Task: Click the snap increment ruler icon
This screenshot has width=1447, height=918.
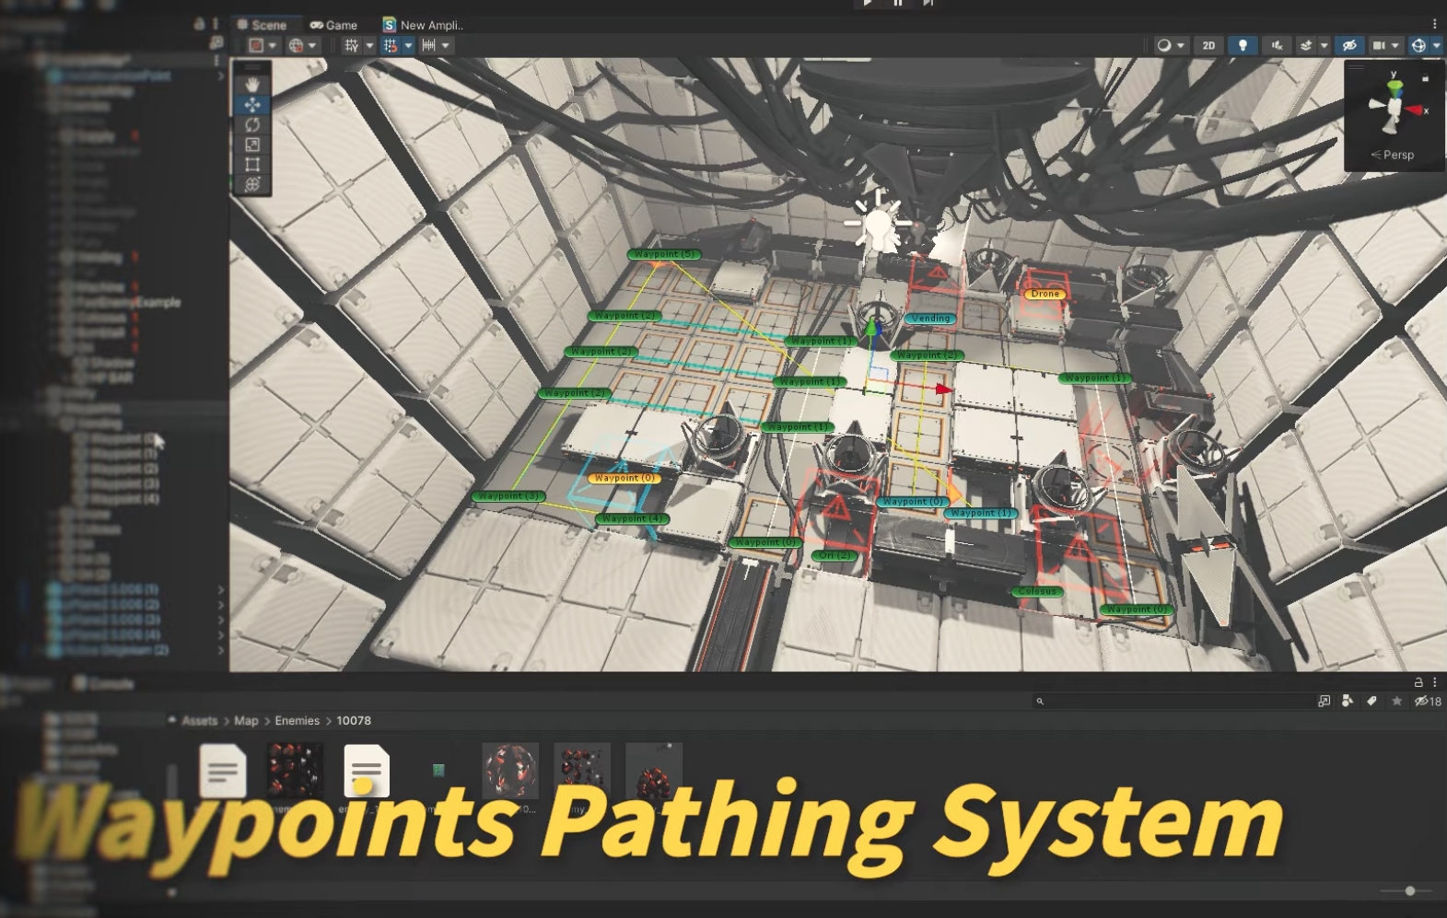Action: click(428, 45)
